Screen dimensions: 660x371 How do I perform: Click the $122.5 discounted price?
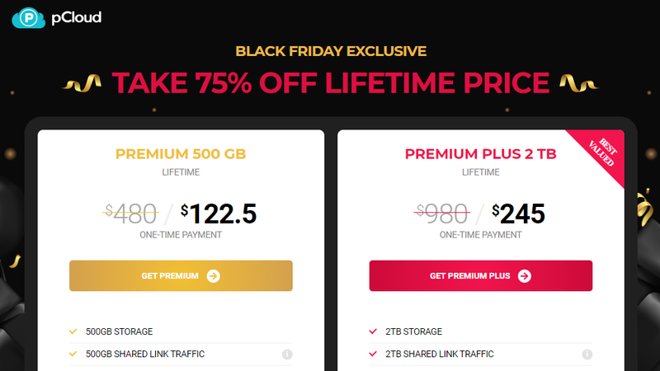click(x=219, y=214)
